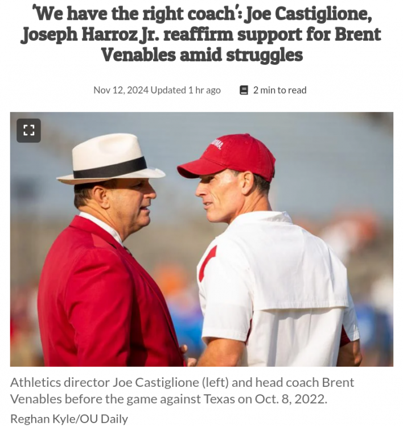Click 'Joe Castiglione' in the headline
Screen dimensions: 403x426
pyautogui.click(x=309, y=14)
